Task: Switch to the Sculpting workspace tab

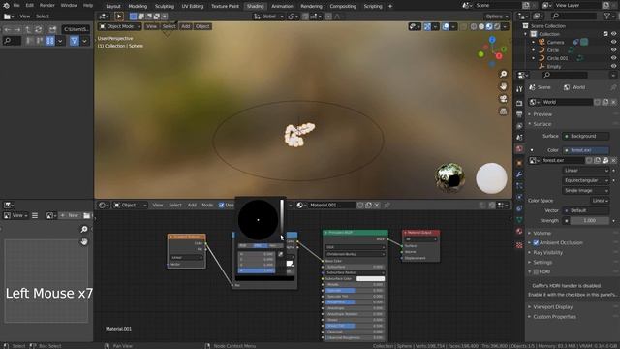Action: 164,6
